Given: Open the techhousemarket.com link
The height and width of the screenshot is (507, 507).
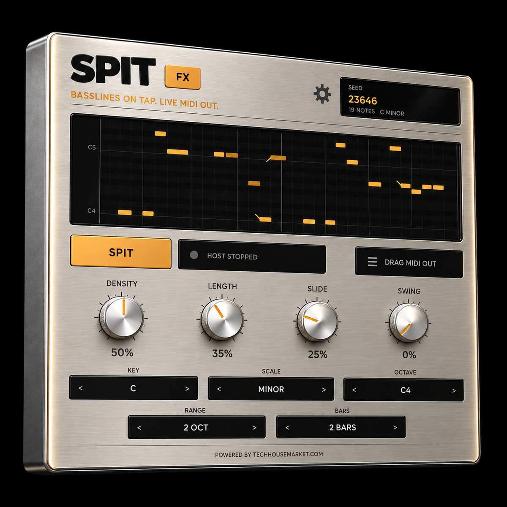Looking at the screenshot, I should point(288,454).
